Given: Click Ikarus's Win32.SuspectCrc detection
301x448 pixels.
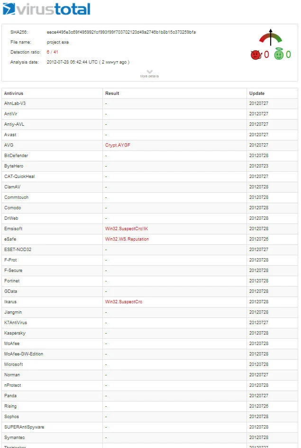Looking at the screenshot, I should [124, 302].
